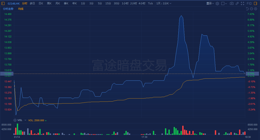Click the undo arrow icon
Screen dimensions: 260x140
[x=247, y=9]
